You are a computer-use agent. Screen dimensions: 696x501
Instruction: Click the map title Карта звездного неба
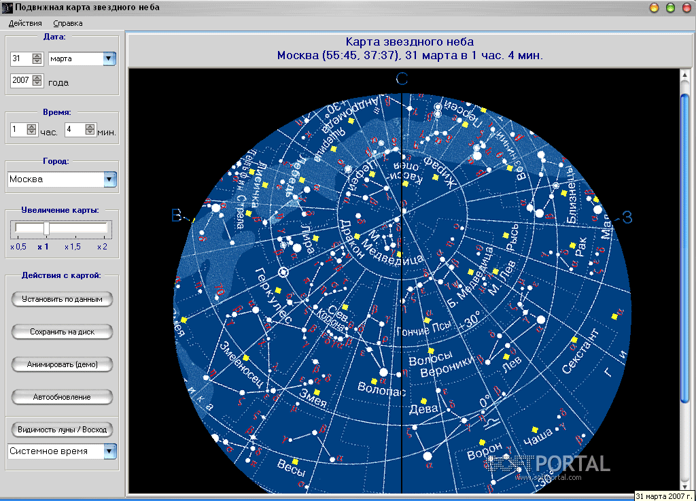[410, 41]
